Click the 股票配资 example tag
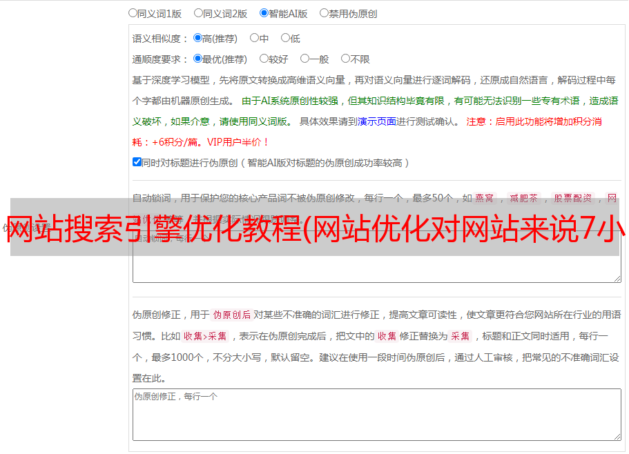The image size is (629, 454). 573,198
